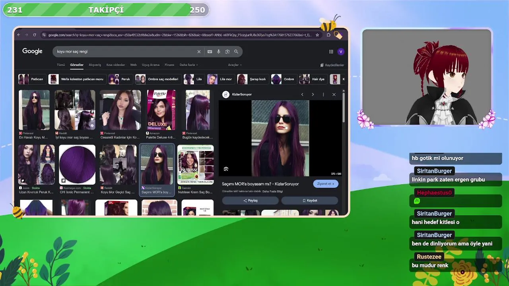509x286 pixels.
Task: Filter by the Ombre chip
Action: coord(284,79)
